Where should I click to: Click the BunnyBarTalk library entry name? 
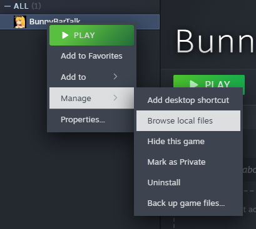click(54, 21)
